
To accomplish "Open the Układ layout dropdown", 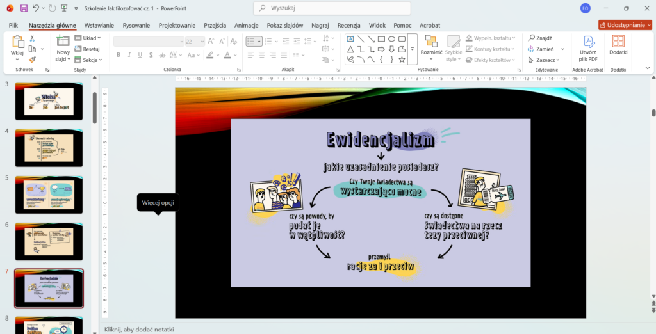I will tap(88, 38).
